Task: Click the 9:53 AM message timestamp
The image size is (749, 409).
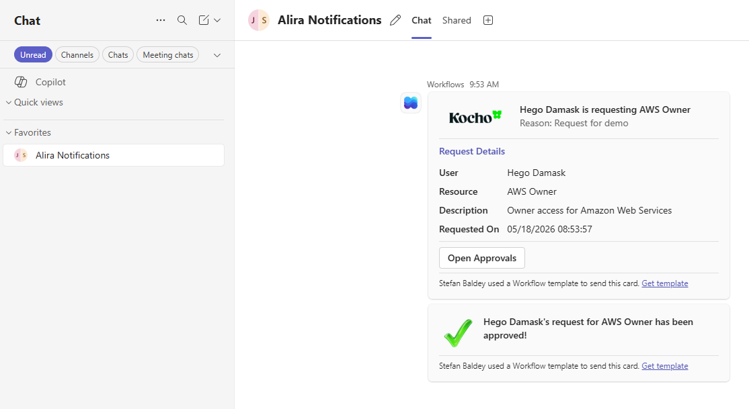Action: (484, 85)
